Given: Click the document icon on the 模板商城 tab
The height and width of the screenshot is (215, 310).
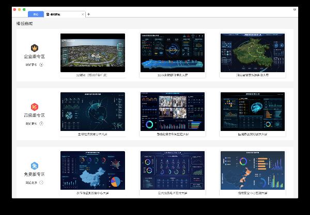Looking at the screenshot, I should 48,14.
